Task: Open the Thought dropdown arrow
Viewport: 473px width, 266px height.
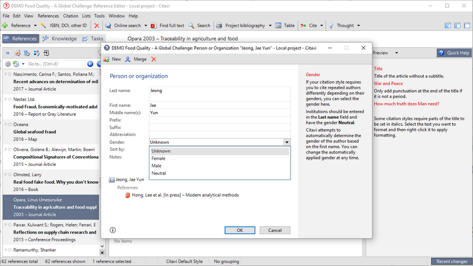Action: tap(358, 26)
